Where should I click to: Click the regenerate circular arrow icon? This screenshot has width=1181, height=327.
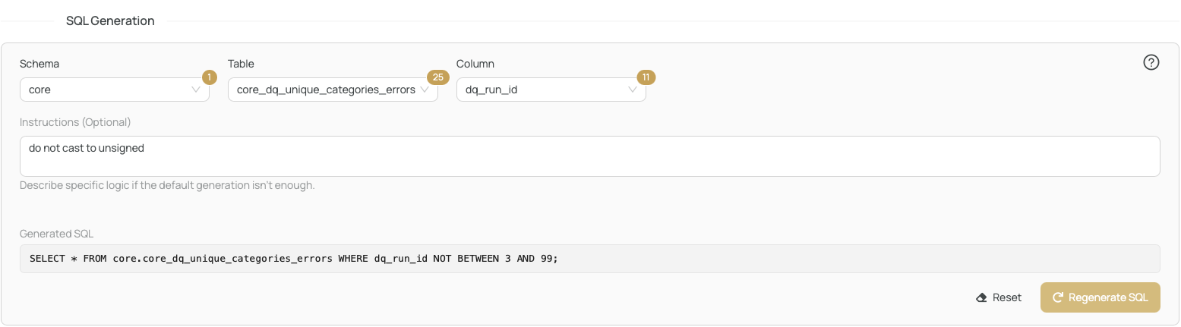(x=1057, y=297)
